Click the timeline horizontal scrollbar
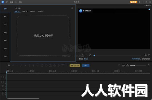Screen dimensions: 152x100 tap(24, 98)
